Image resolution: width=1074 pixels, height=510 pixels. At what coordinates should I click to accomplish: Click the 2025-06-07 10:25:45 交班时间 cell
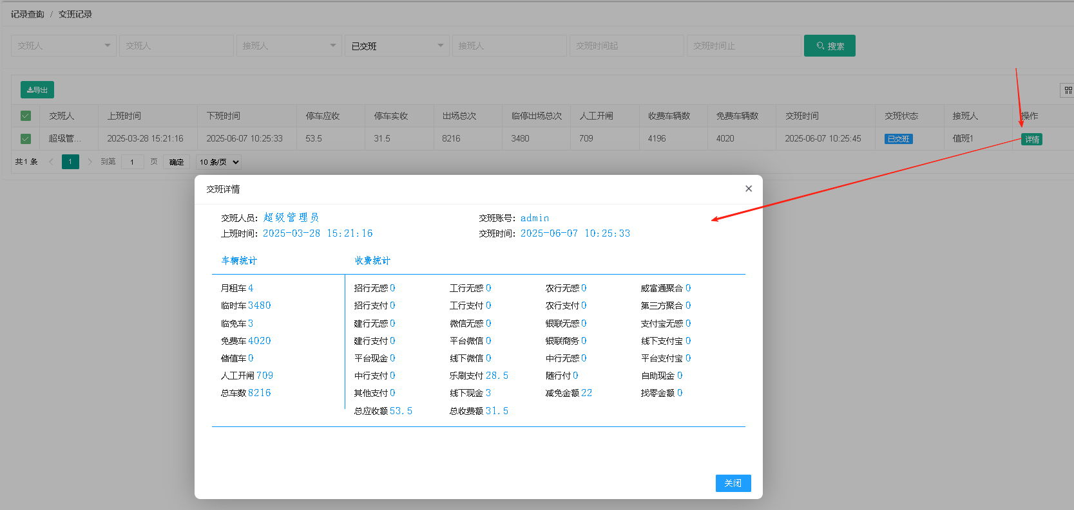pos(823,138)
